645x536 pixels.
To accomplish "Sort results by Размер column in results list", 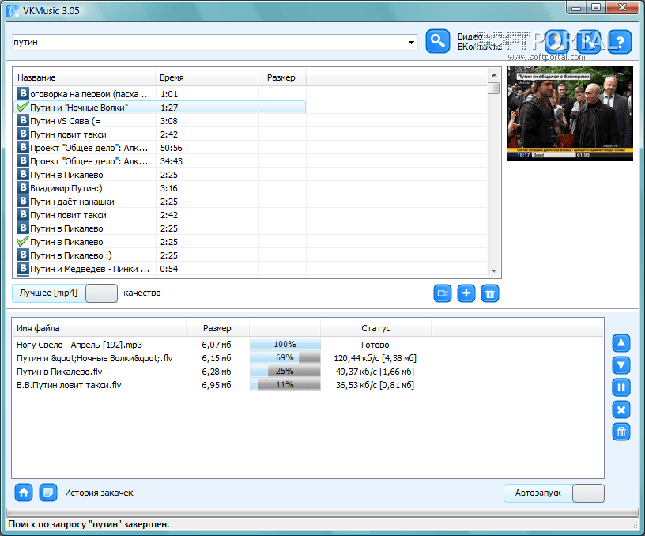I will (x=281, y=77).
